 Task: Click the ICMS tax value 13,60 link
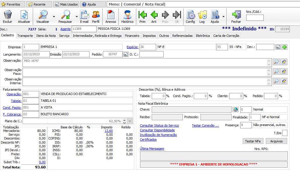tap(109, 131)
